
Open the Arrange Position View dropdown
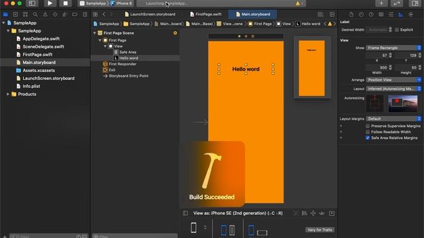[394, 80]
